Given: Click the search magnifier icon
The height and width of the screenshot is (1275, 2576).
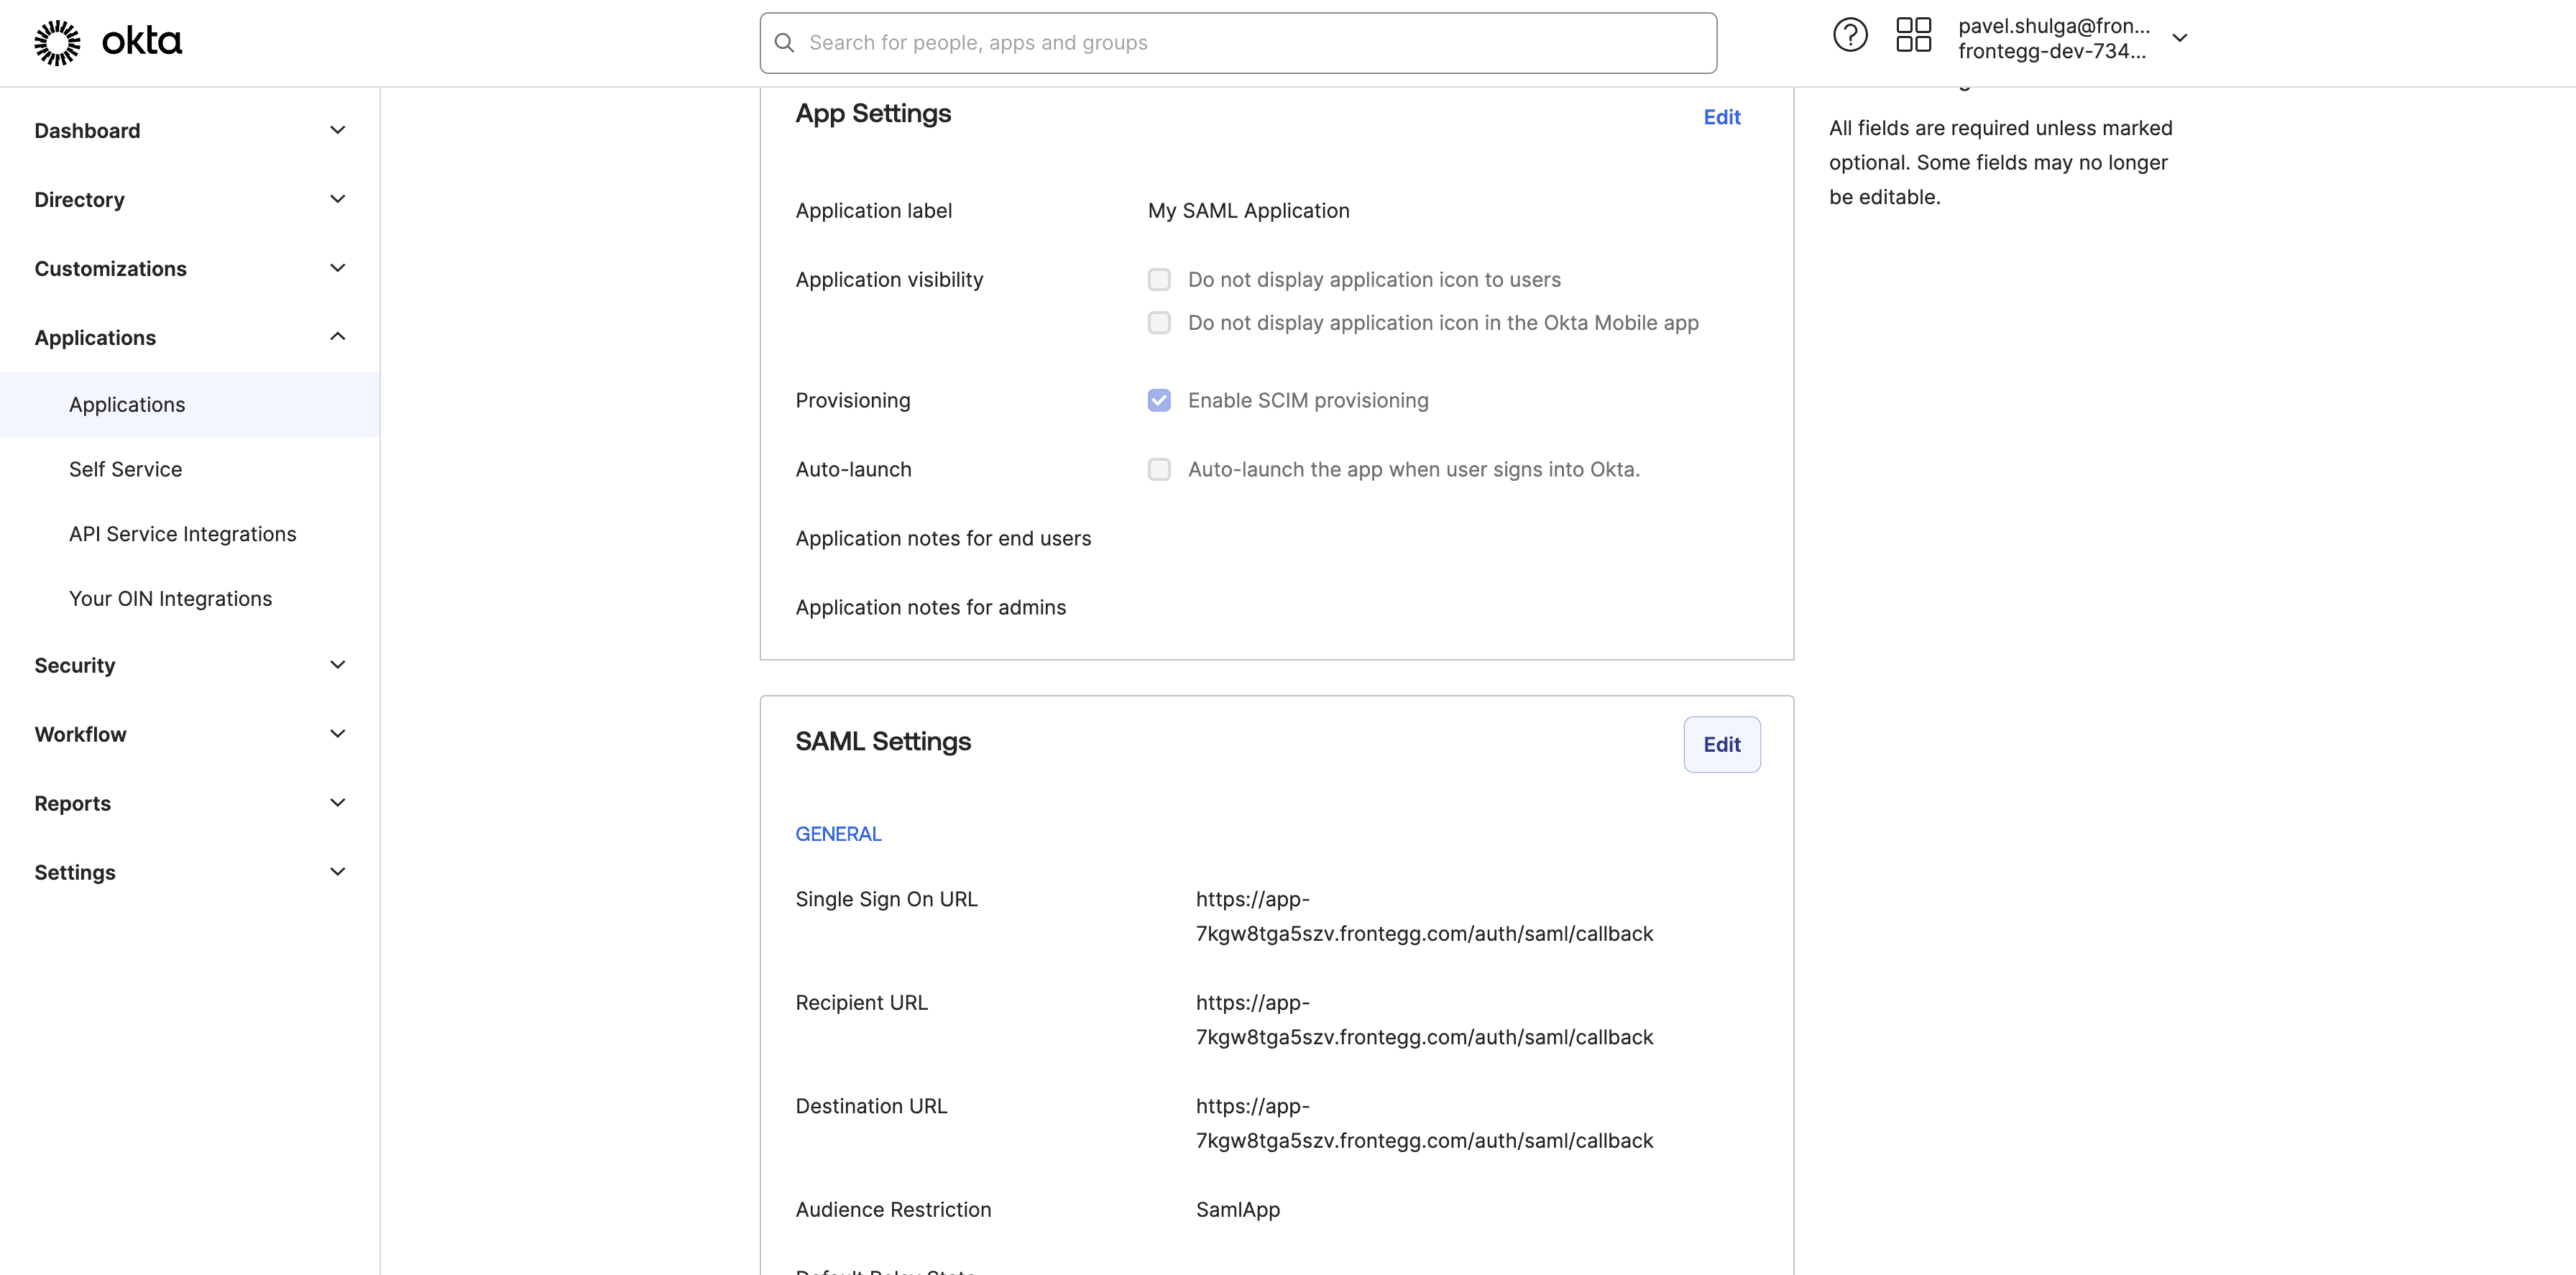Looking at the screenshot, I should point(785,43).
